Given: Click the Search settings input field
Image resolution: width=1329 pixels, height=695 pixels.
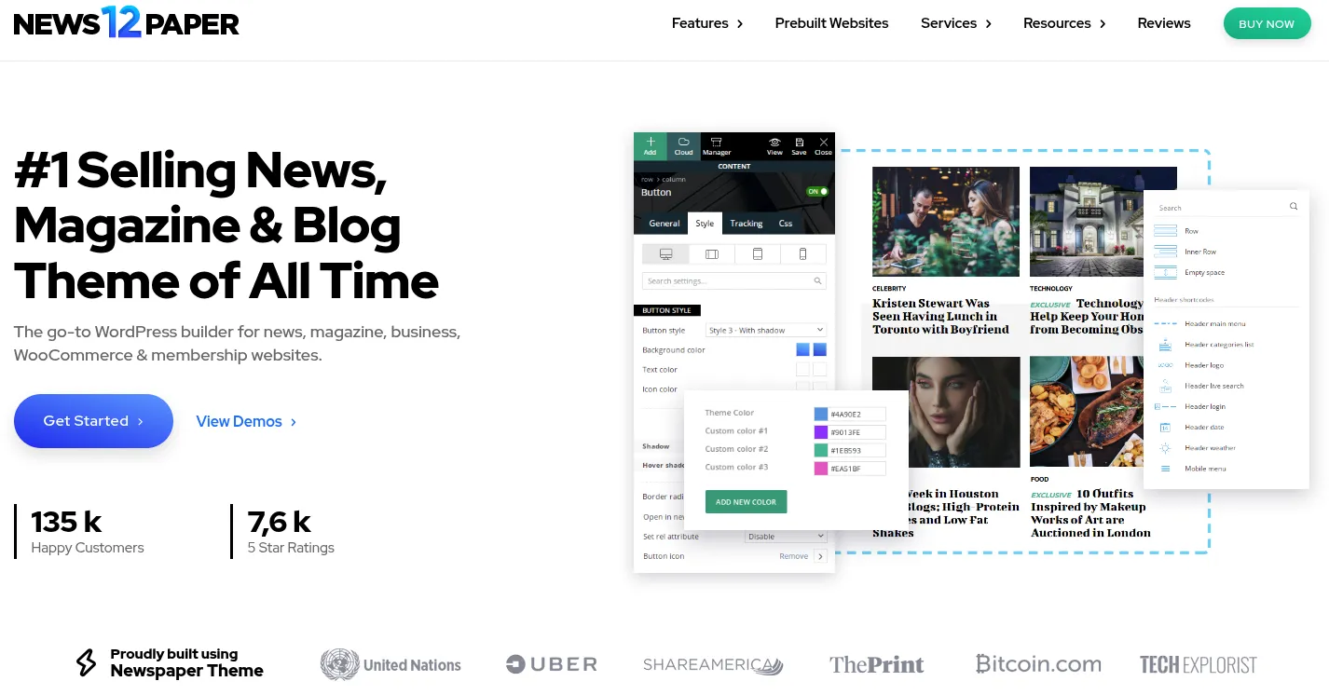Looking at the screenshot, I should pos(727,281).
